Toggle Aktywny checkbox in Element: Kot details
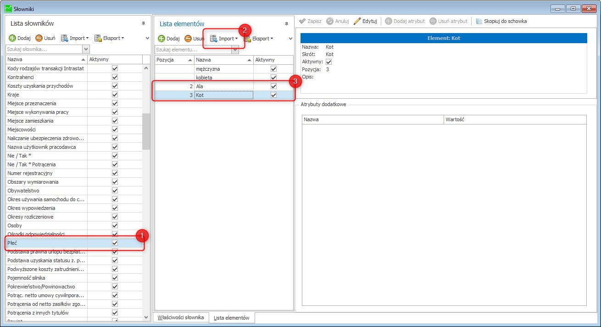The width and height of the screenshot is (601, 327). (328, 62)
